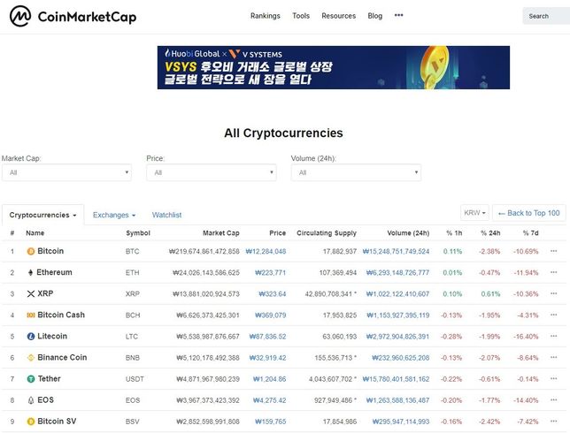
Task: Open the Rankings menu in the header
Action: [265, 16]
